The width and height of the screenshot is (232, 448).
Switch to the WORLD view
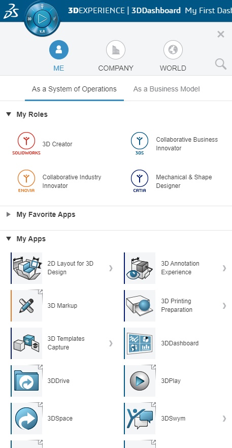[173, 56]
